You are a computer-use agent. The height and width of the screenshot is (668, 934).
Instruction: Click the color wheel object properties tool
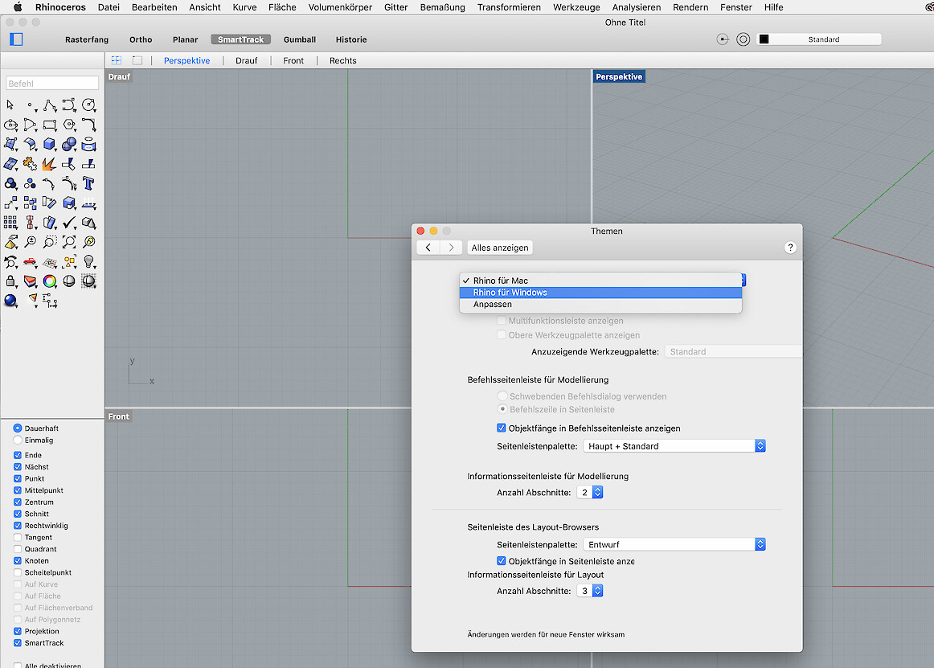[x=50, y=281]
